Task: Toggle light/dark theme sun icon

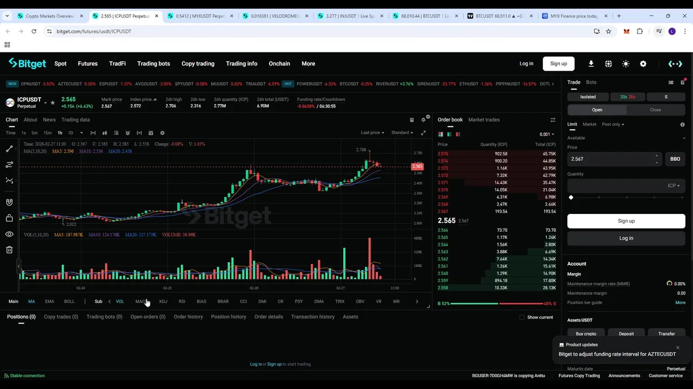Action: click(626, 64)
